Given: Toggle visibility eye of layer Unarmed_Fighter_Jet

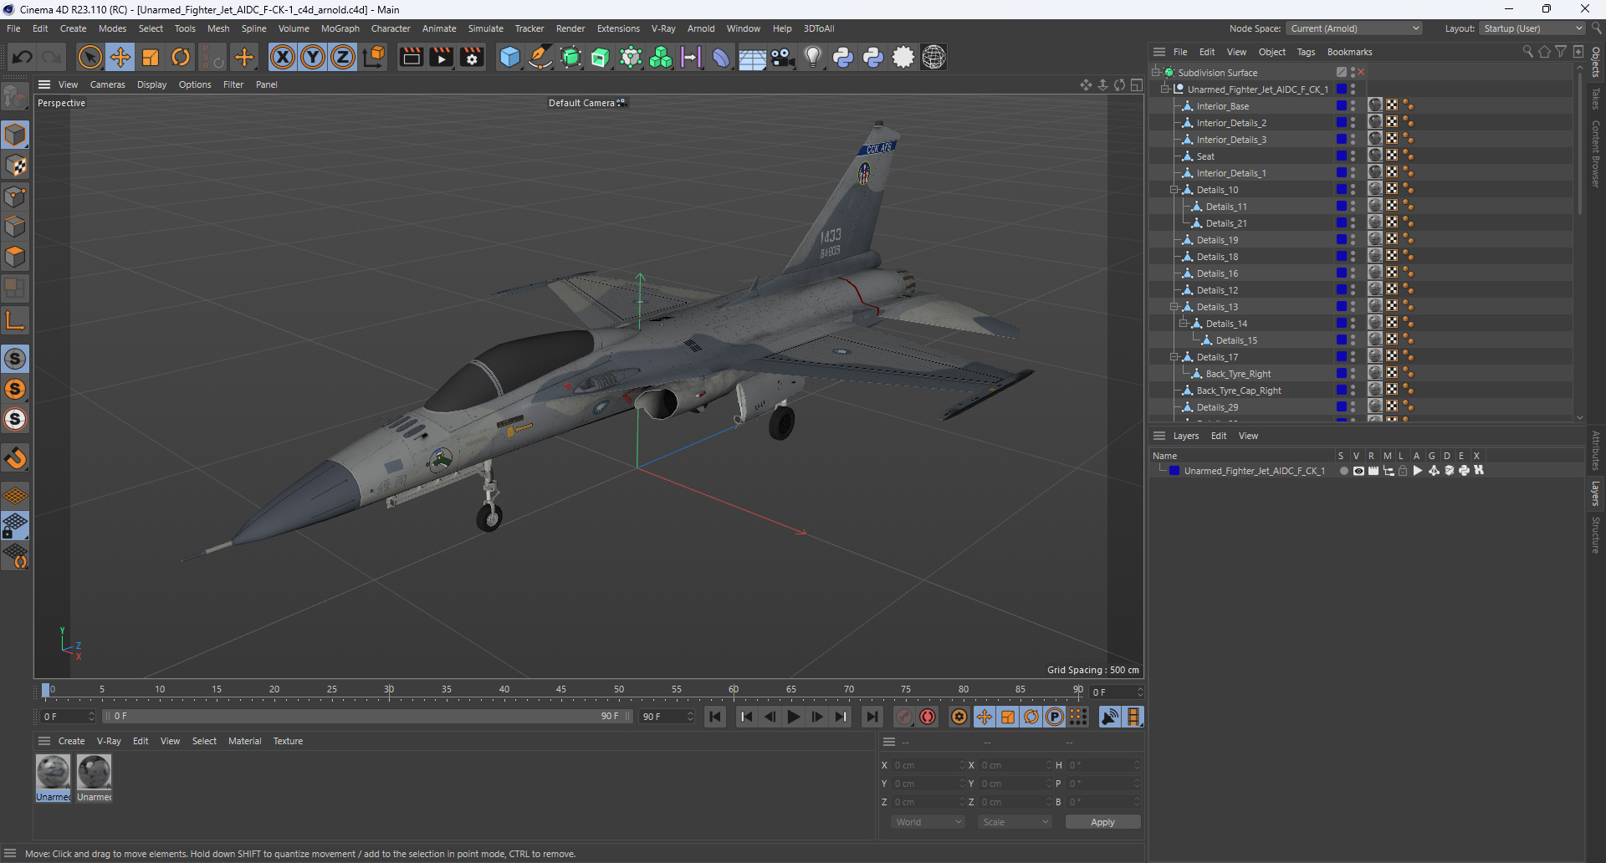Looking at the screenshot, I should (1358, 471).
